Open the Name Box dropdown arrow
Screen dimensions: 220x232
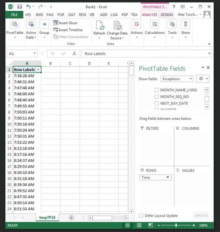[35, 53]
